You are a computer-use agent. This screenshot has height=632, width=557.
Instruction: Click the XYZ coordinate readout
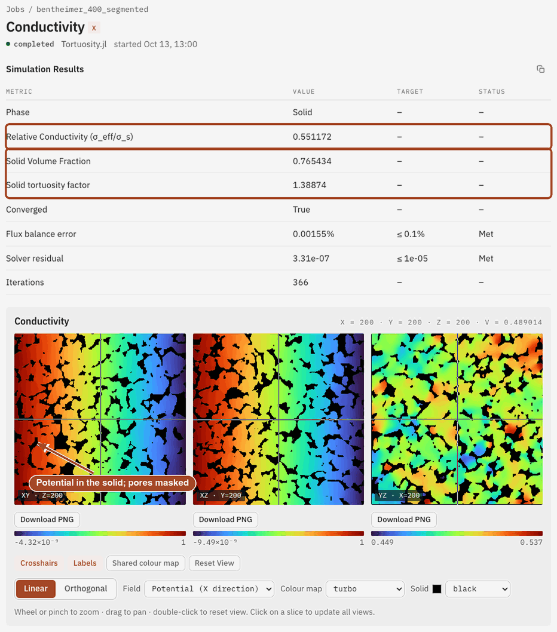click(x=441, y=323)
